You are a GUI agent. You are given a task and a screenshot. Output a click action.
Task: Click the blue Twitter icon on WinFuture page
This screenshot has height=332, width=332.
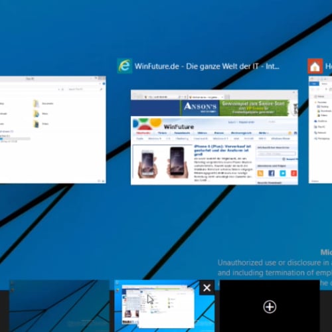coord(283,173)
